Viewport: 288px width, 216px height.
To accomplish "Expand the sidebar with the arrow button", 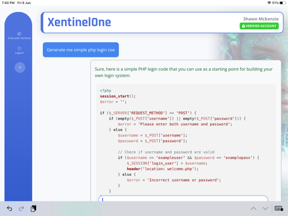I will coord(20,68).
